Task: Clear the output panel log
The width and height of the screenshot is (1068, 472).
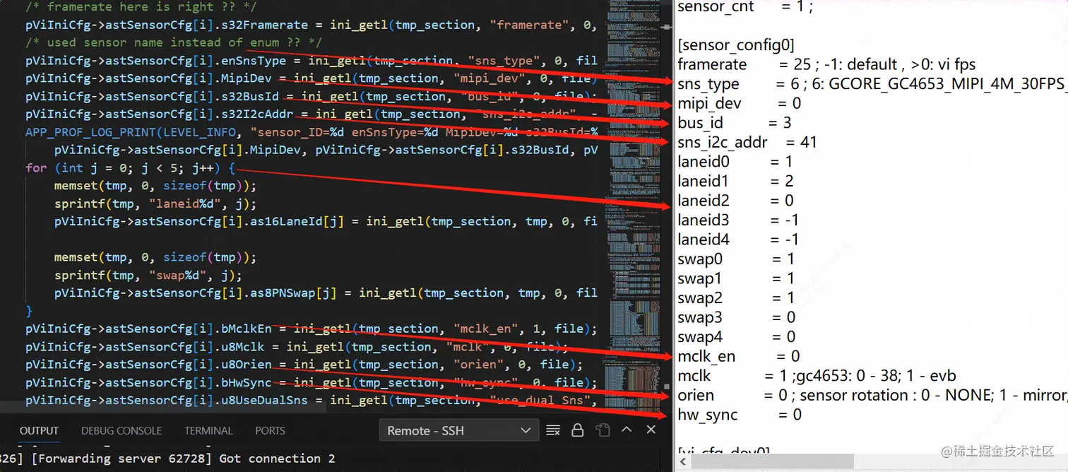Action: (553, 430)
